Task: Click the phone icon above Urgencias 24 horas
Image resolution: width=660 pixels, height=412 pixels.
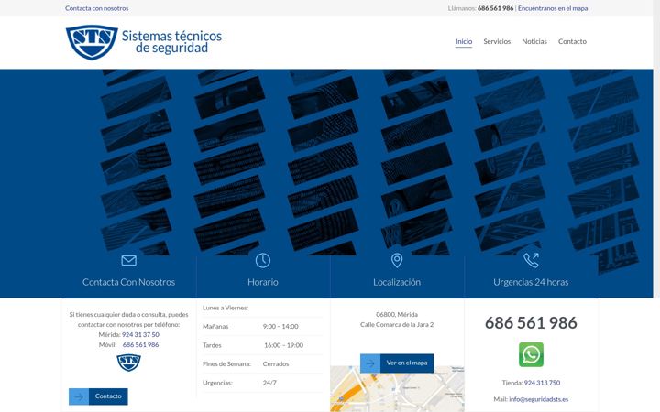Action: tap(531, 260)
